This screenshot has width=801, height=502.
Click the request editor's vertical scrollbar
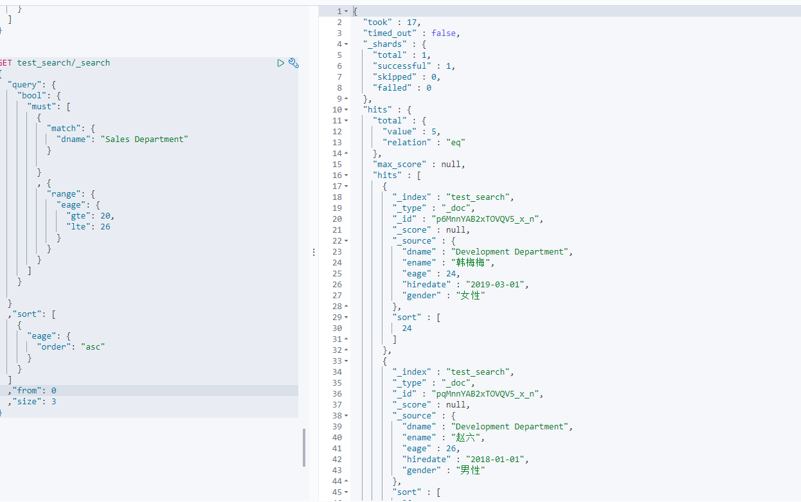(x=304, y=447)
